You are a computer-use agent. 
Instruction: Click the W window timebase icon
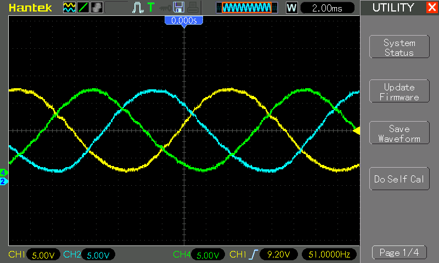click(x=291, y=8)
